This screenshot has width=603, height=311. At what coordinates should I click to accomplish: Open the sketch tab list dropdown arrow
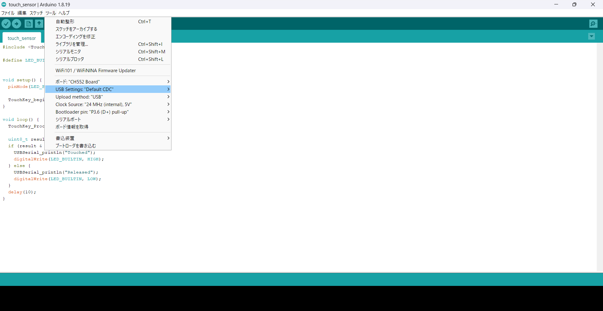592,36
